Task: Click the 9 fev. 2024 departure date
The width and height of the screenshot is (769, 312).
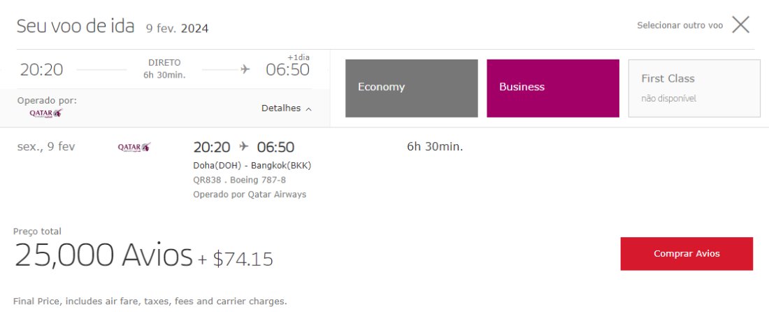Action: coord(177,29)
